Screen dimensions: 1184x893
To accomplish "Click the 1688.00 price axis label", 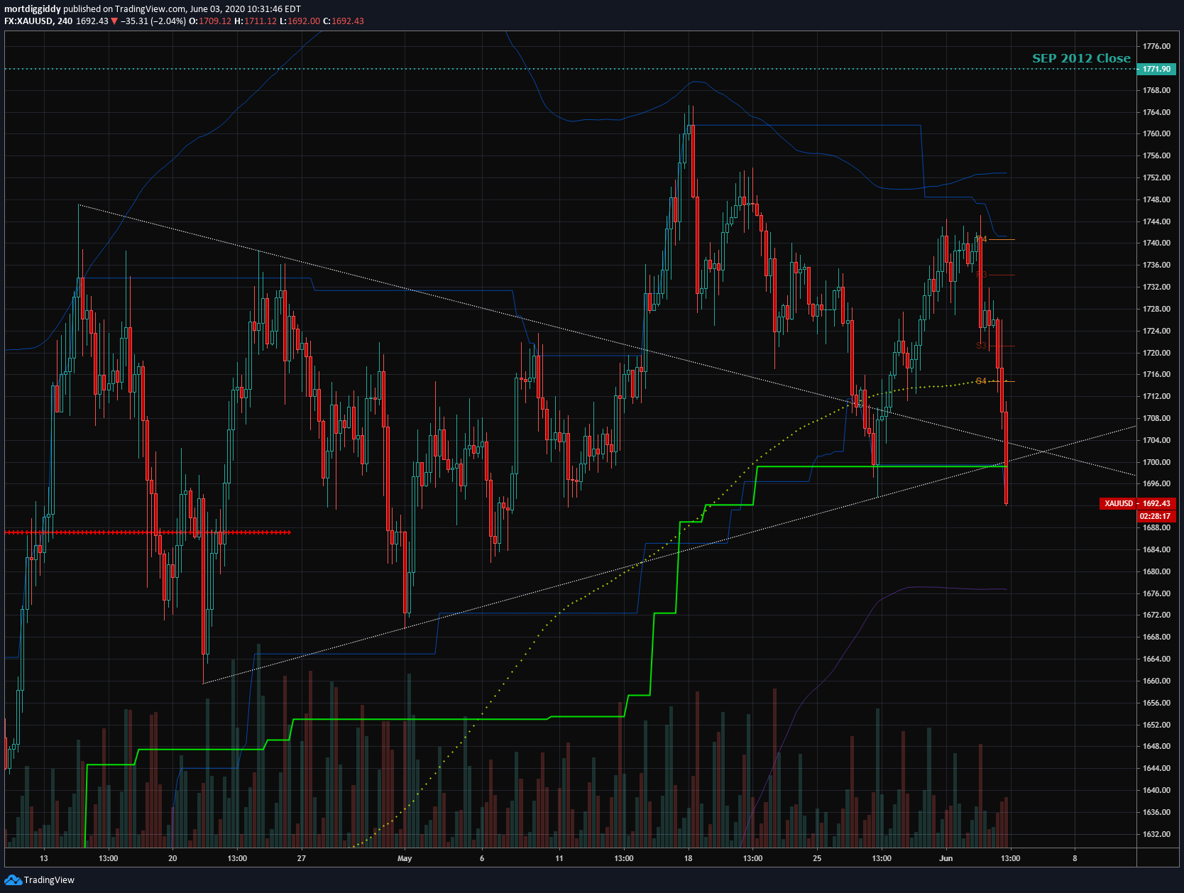I will [1156, 527].
